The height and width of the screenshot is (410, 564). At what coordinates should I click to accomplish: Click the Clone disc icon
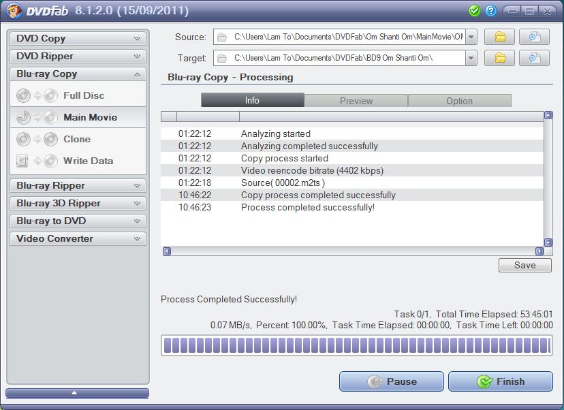37,139
